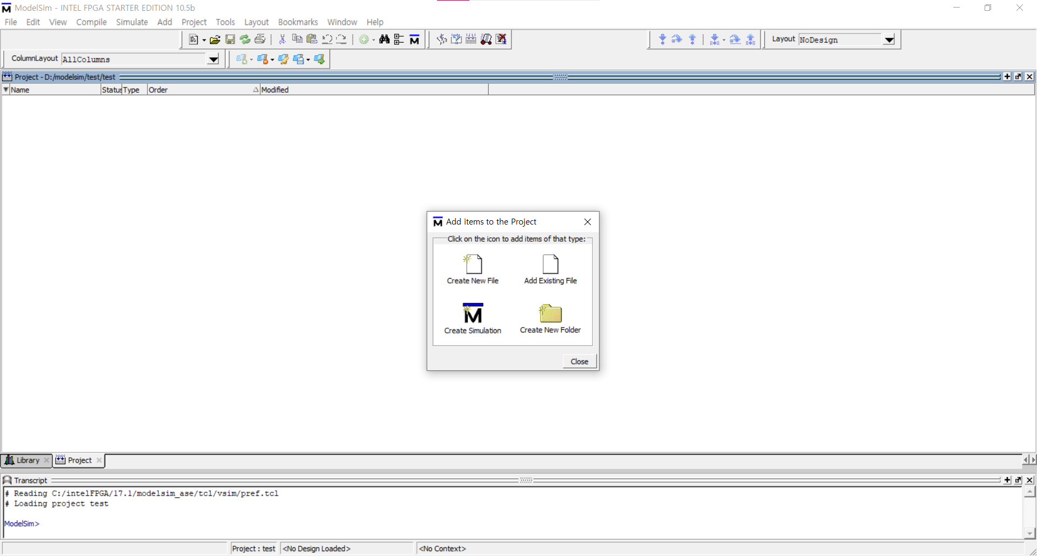Open the Bookmarks menu

[x=298, y=22]
